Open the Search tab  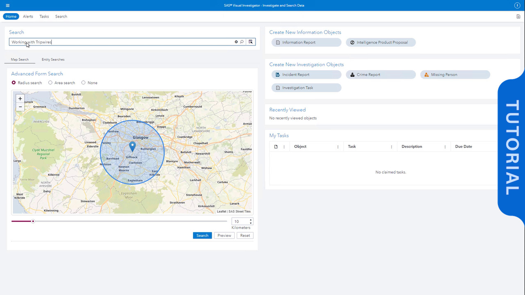pos(61,16)
